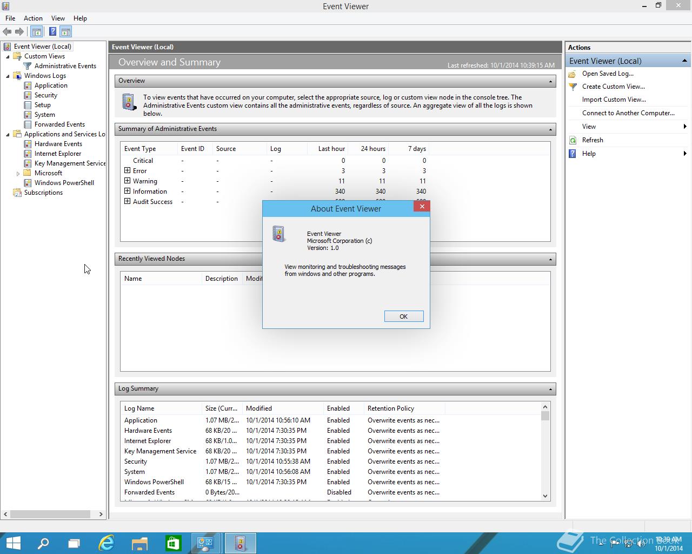Click the blue Help icon in Actions pane
Image resolution: width=692 pixels, height=554 pixels.
(573, 154)
